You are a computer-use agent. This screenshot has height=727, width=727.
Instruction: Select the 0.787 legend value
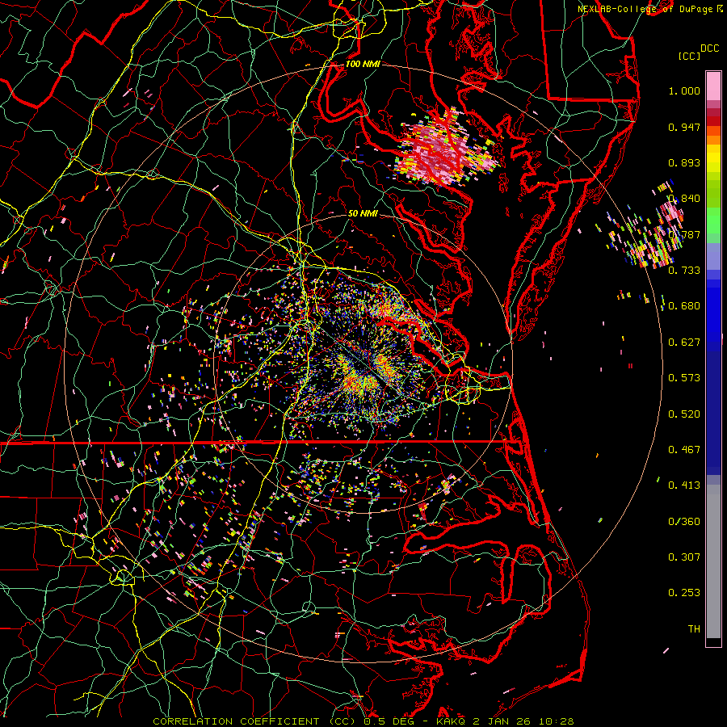click(x=684, y=234)
